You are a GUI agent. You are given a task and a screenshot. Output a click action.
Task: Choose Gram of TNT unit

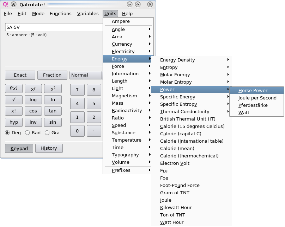[192, 193]
